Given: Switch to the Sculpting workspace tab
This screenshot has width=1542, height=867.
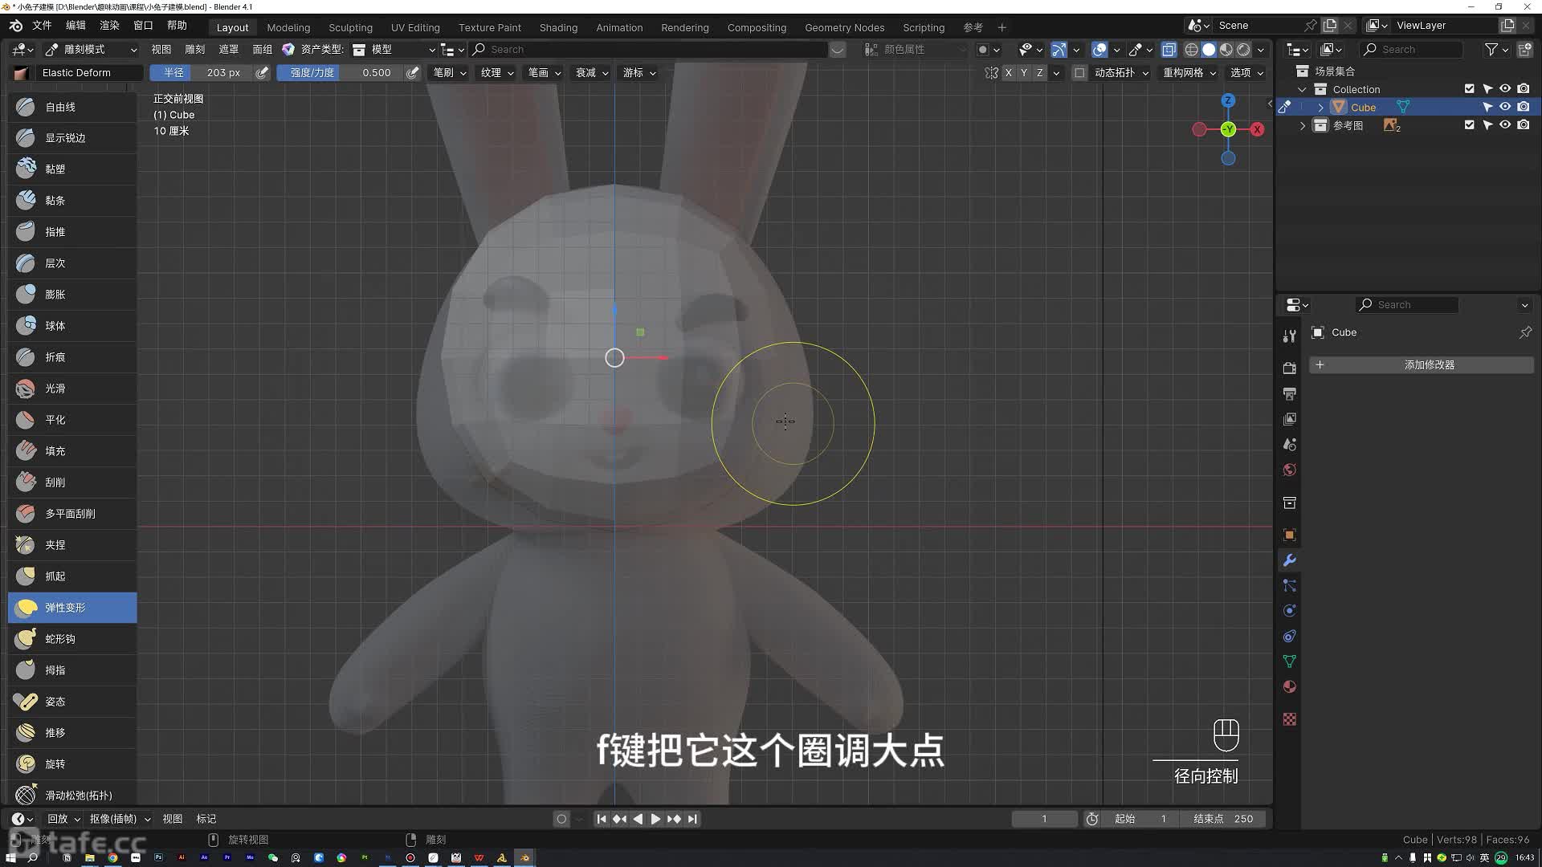Looking at the screenshot, I should click(x=350, y=27).
